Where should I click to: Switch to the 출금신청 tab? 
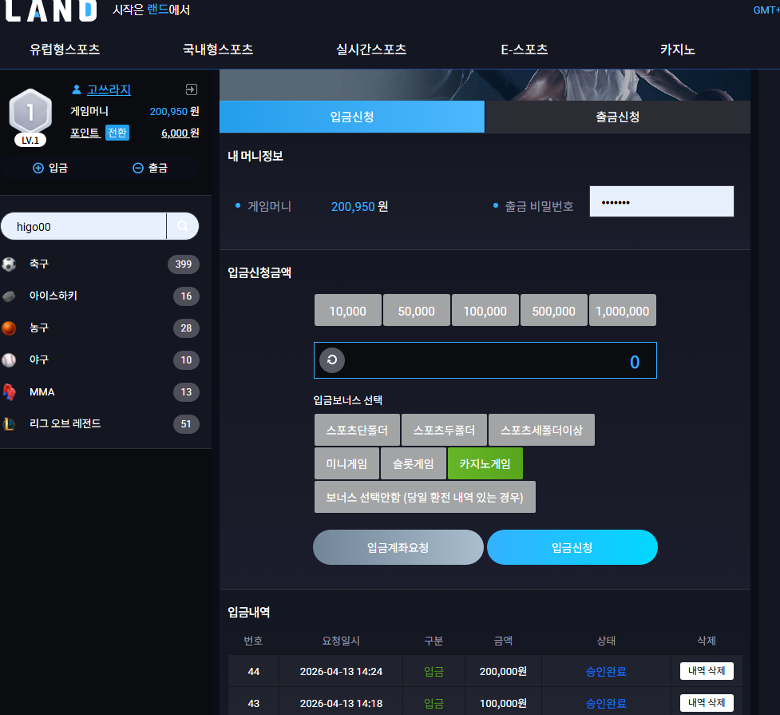[617, 117]
